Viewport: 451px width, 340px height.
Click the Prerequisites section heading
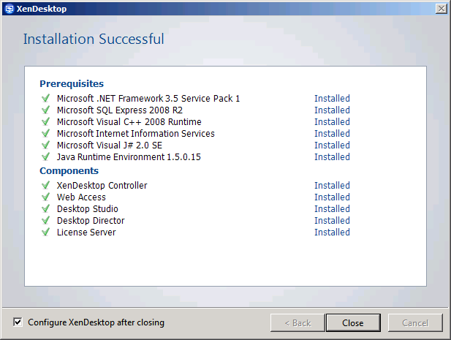click(x=72, y=83)
